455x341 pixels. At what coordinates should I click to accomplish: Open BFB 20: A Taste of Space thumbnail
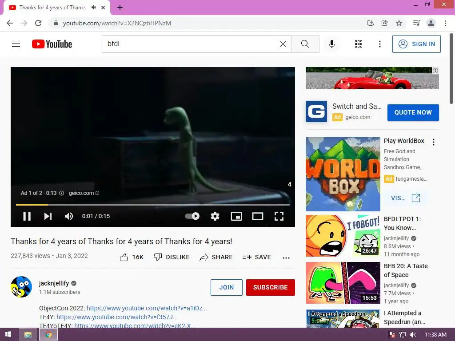(x=343, y=283)
